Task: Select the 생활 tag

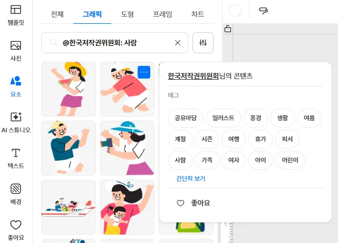Action: pyautogui.click(x=283, y=118)
